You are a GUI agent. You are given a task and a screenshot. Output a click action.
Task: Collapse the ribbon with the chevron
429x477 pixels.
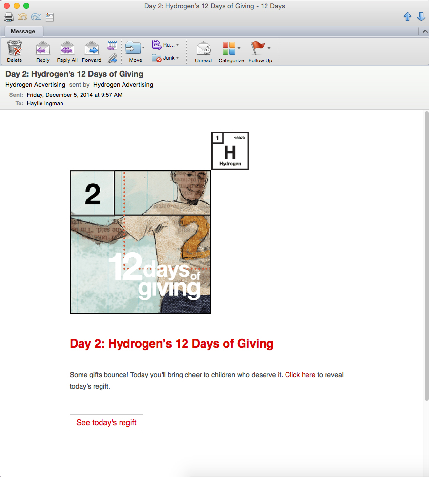click(425, 31)
